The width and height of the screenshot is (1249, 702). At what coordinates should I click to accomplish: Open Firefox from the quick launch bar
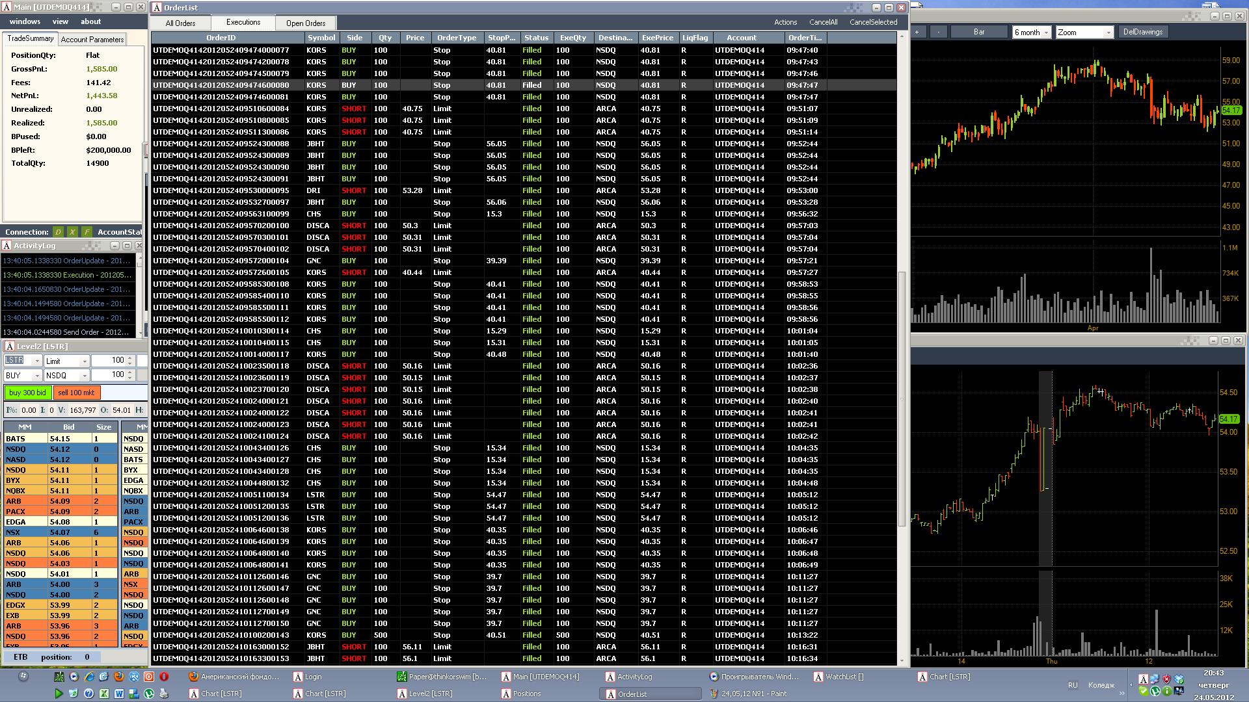[119, 677]
